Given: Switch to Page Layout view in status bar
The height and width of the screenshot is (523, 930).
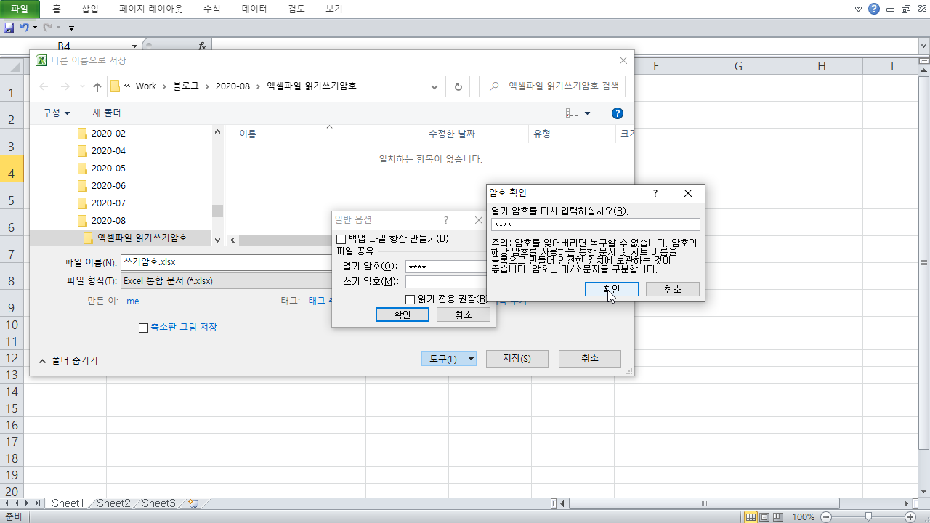Looking at the screenshot, I should pyautogui.click(x=764, y=517).
